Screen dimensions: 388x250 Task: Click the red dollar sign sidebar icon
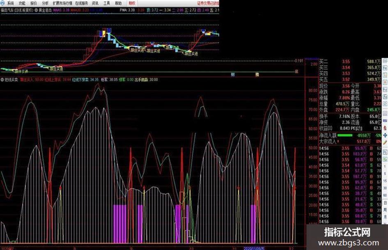(x=385, y=128)
